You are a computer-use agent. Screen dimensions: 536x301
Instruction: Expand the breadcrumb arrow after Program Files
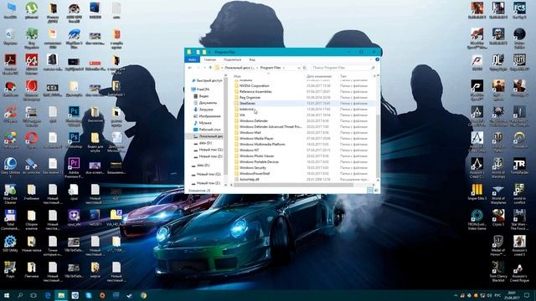click(284, 68)
